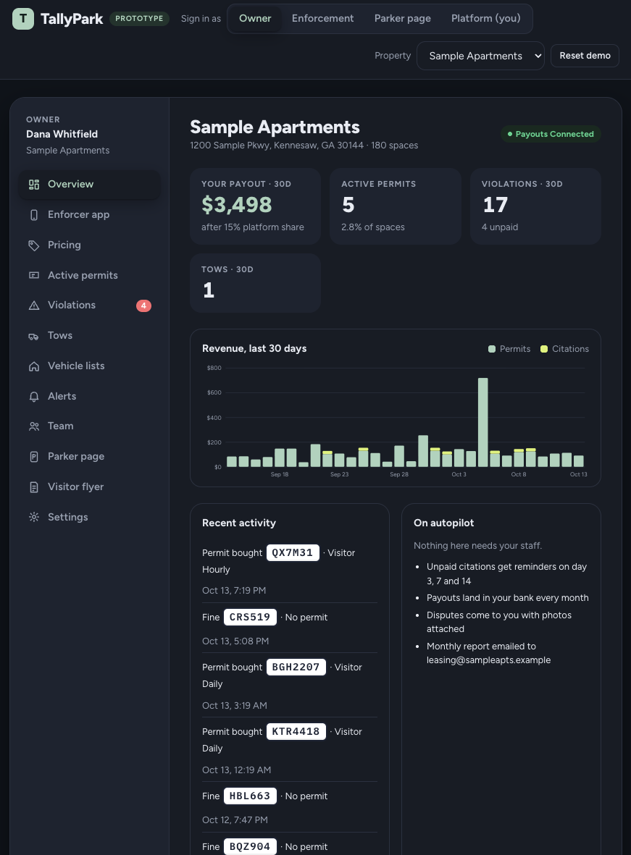Click the Tows 30D card
The height and width of the screenshot is (855, 631).
255,283
